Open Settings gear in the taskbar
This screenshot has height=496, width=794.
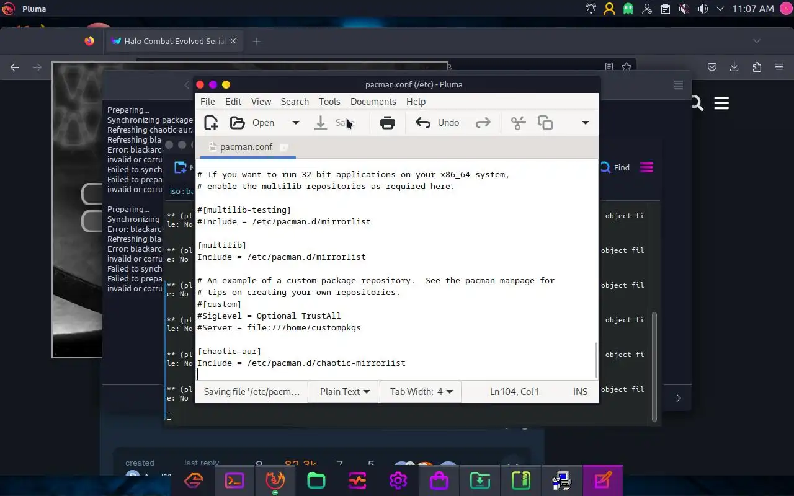[x=398, y=480]
